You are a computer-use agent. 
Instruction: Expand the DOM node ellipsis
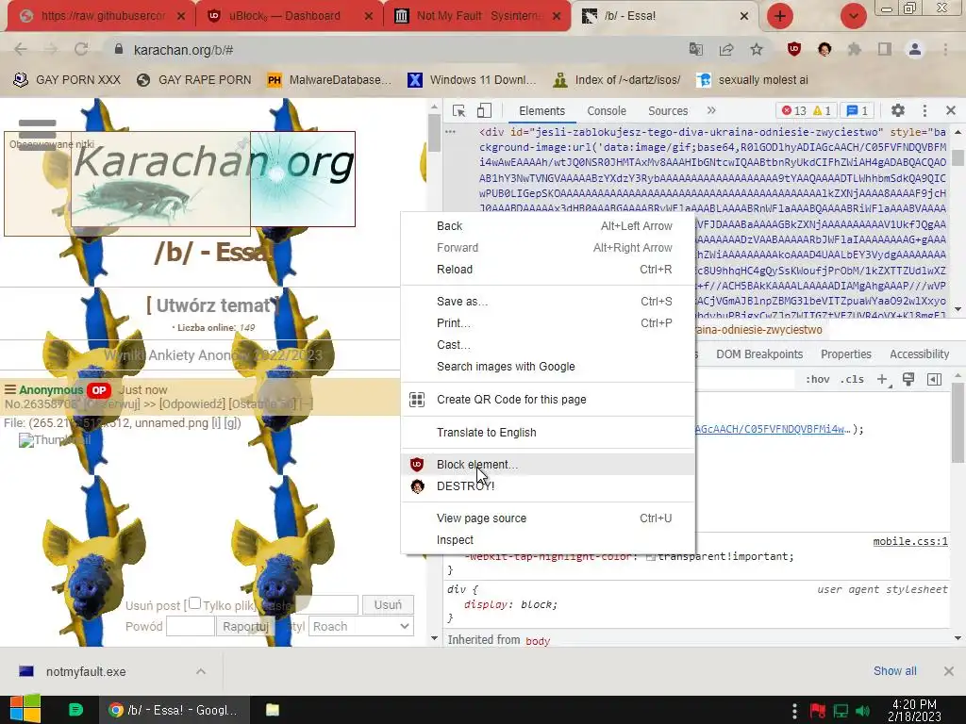(450, 132)
